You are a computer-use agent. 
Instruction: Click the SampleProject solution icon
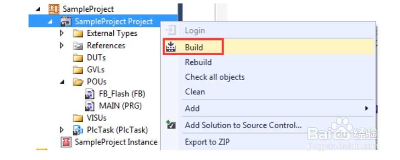[x=54, y=9]
